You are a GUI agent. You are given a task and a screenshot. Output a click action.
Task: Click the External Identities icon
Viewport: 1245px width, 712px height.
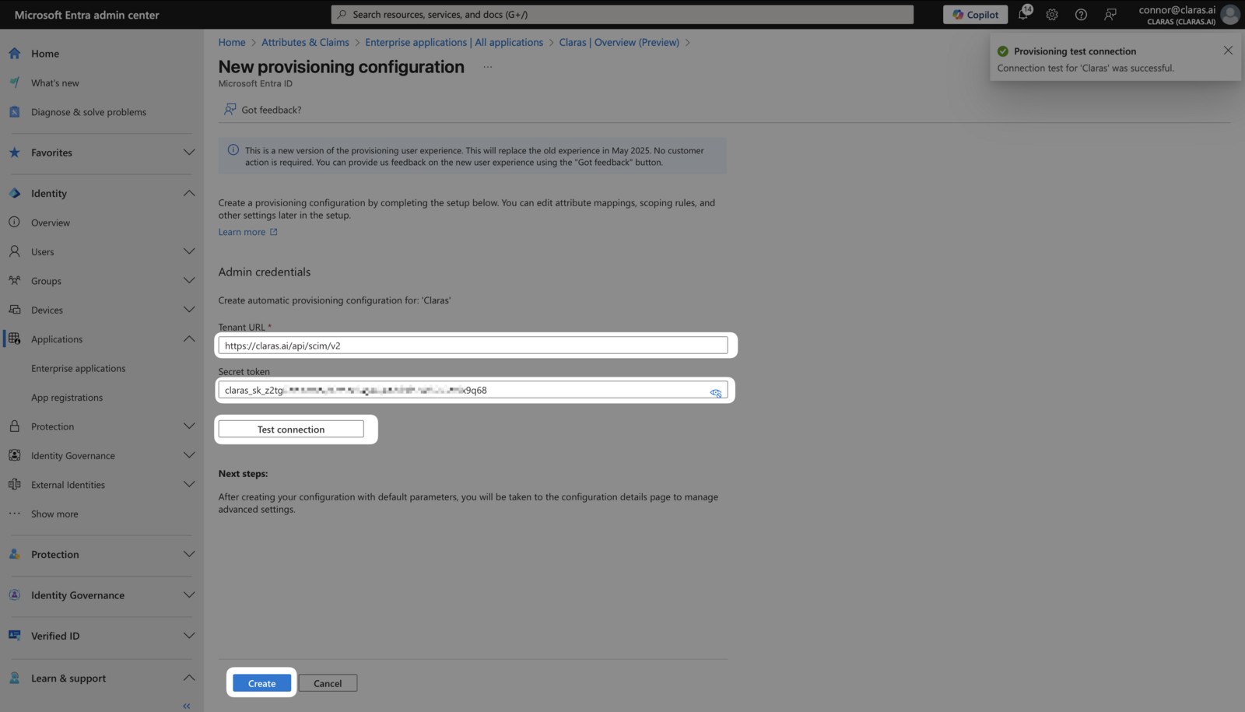click(x=15, y=484)
